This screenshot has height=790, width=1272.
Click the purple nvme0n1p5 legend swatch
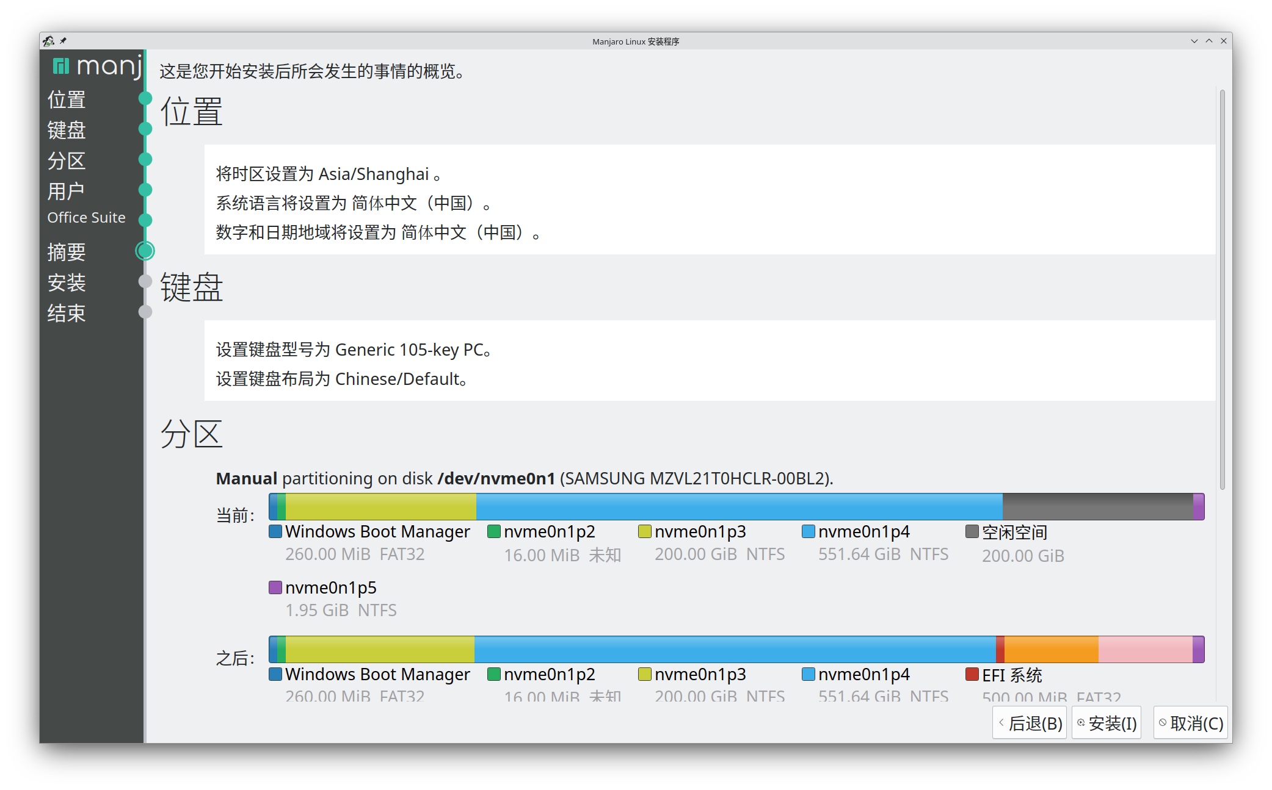275,587
